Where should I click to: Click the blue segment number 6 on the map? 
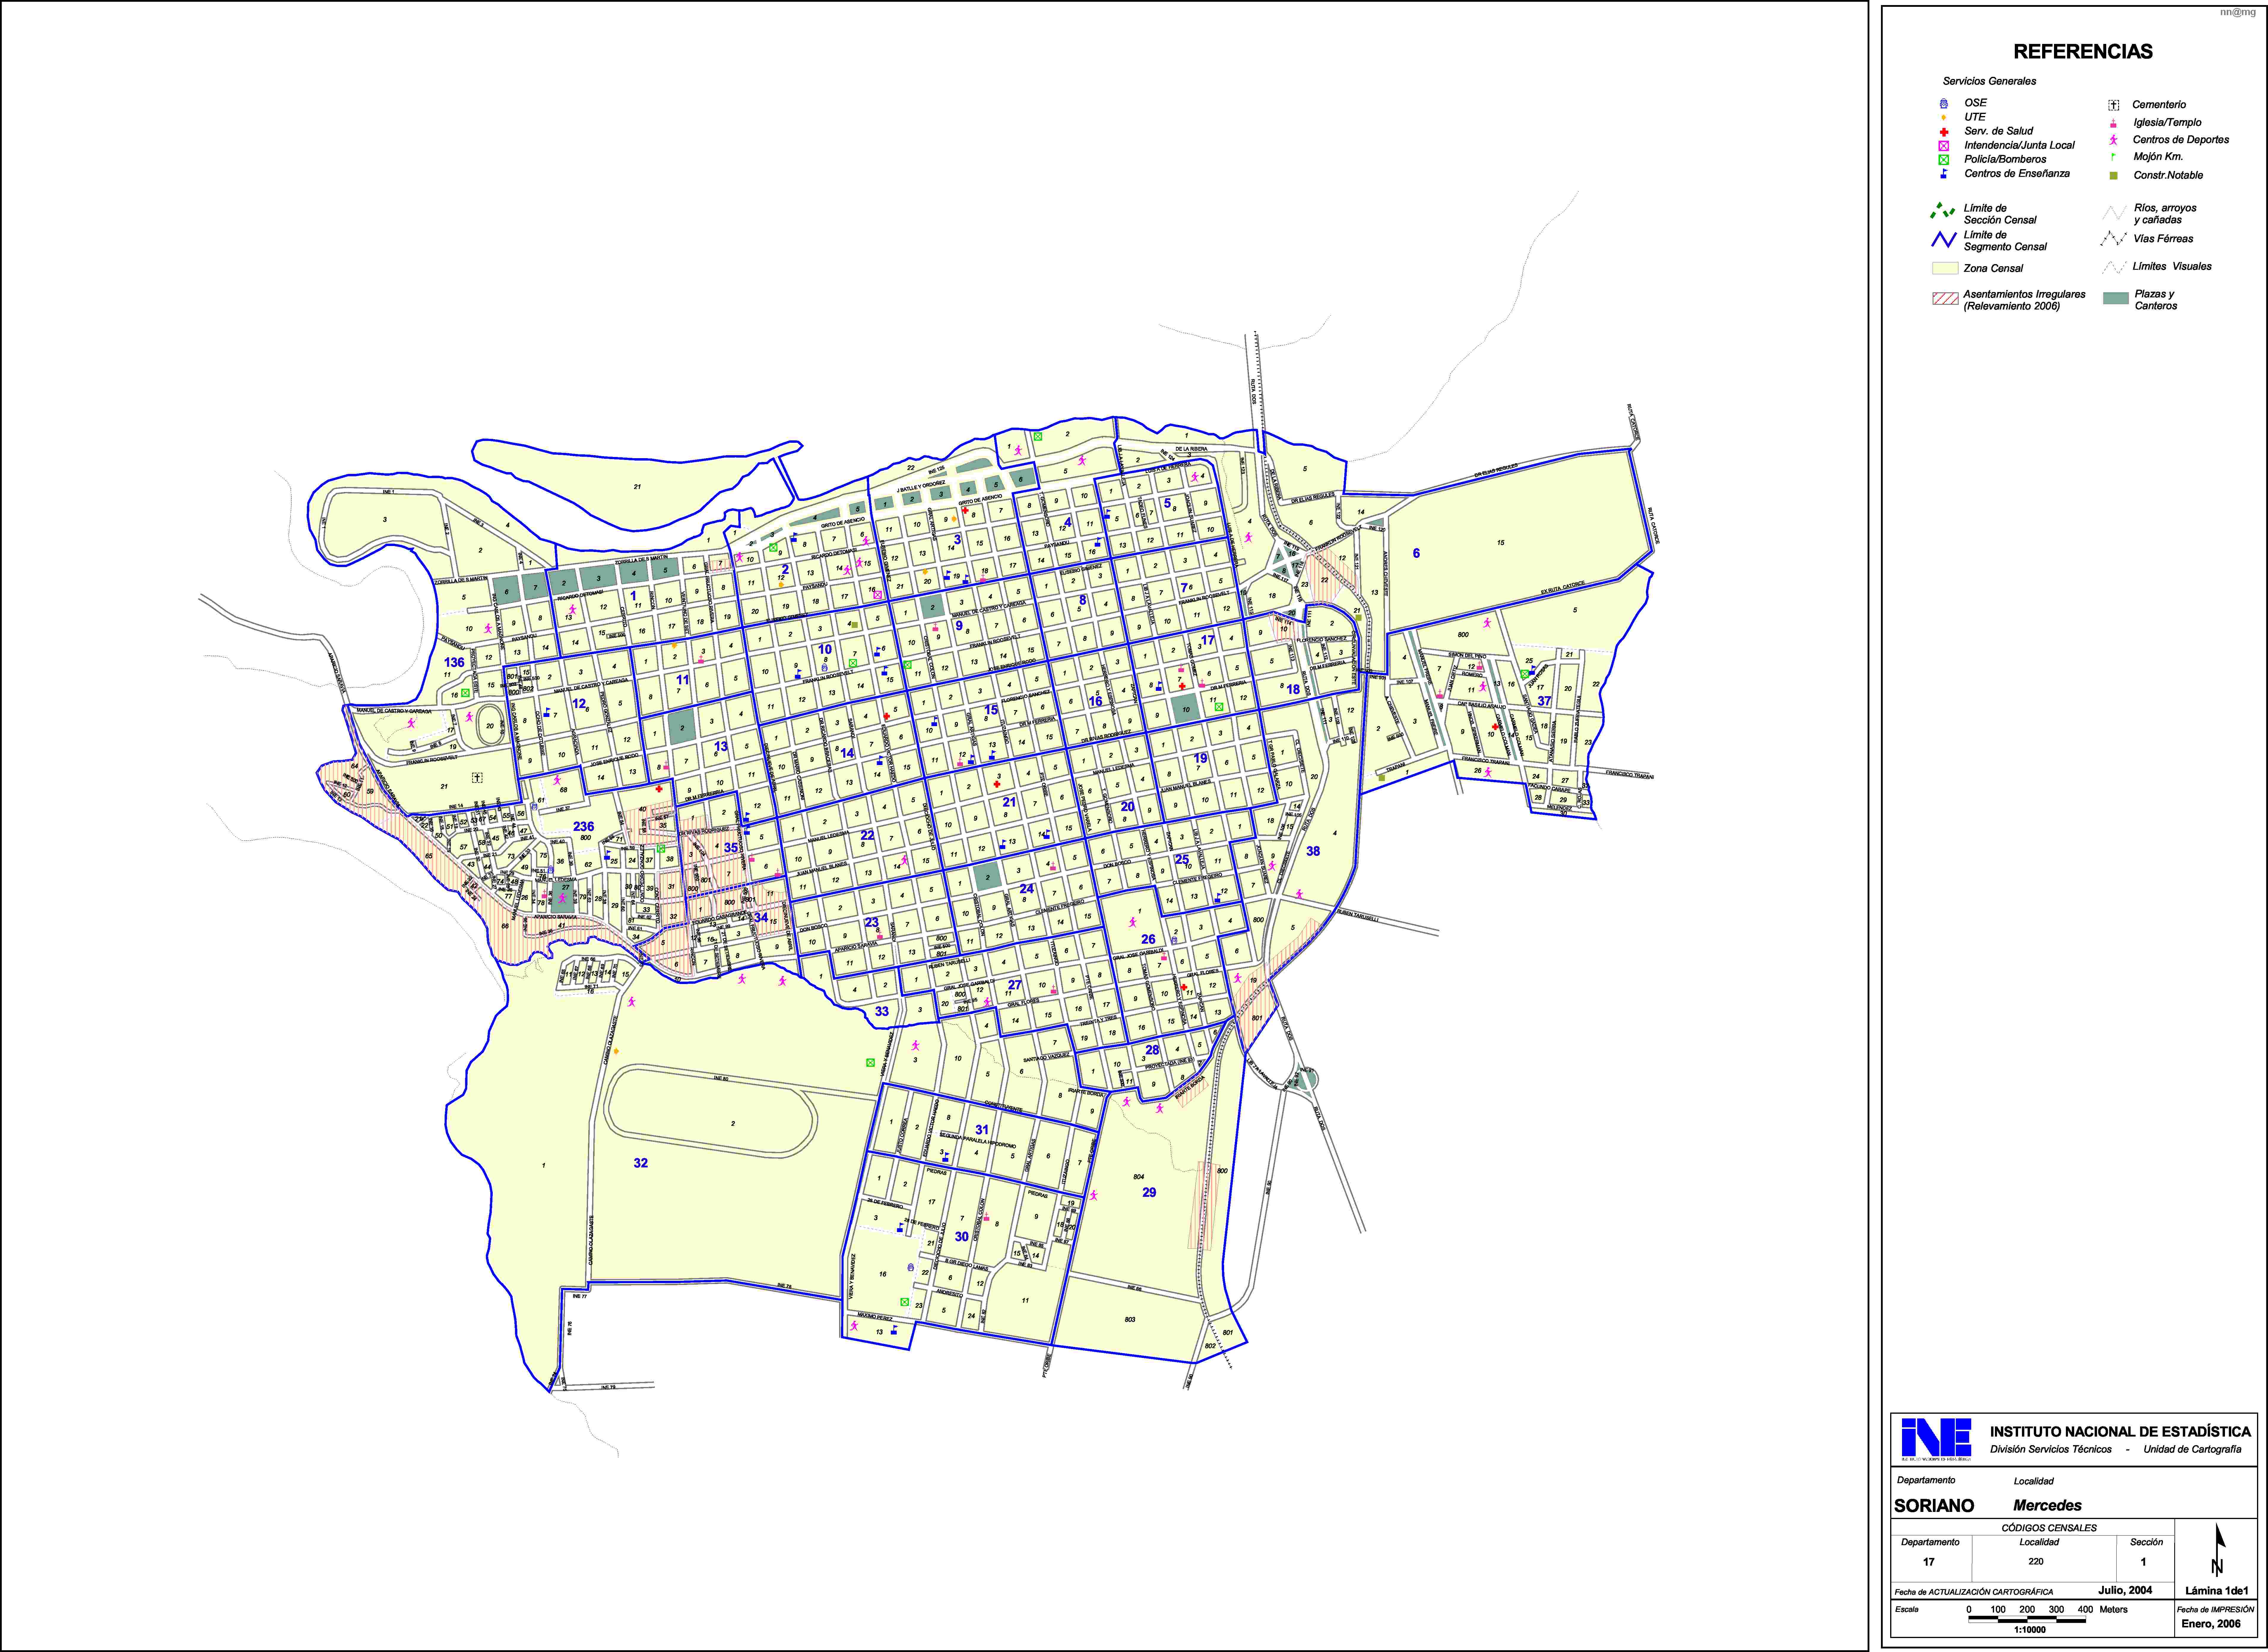1416,553
